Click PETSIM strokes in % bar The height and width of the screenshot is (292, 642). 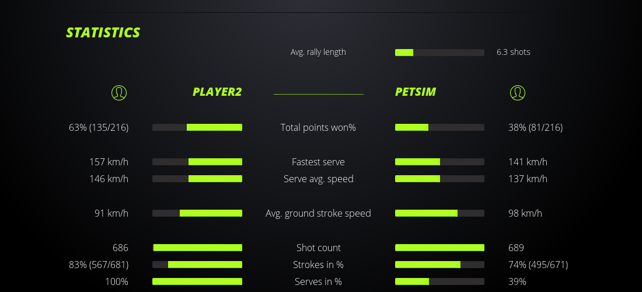439,265
